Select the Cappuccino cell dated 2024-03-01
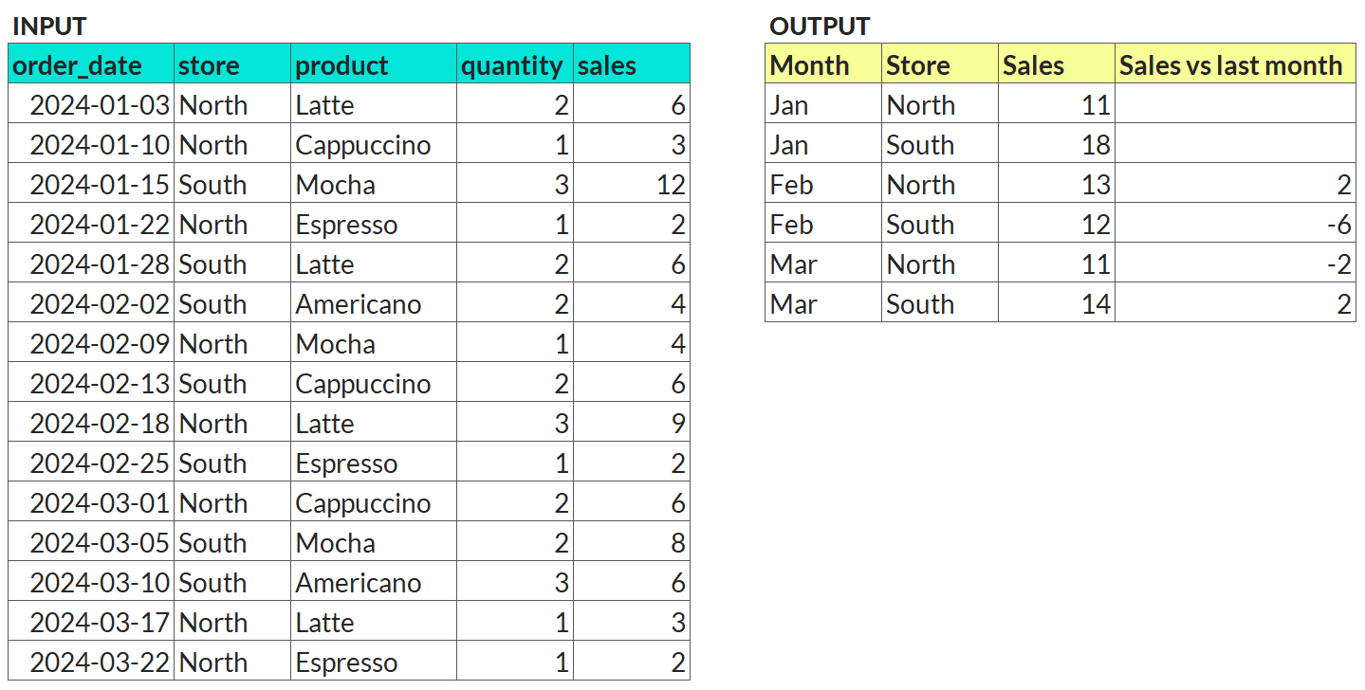This screenshot has width=1365, height=690. pyautogui.click(x=374, y=502)
